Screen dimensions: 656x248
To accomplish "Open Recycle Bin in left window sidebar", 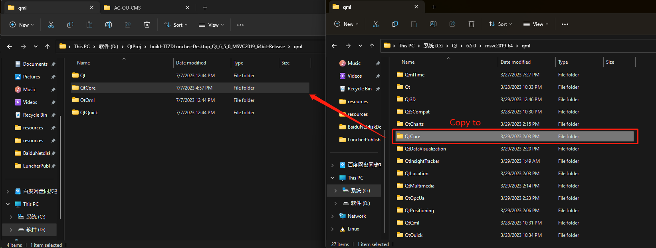I will [35, 115].
